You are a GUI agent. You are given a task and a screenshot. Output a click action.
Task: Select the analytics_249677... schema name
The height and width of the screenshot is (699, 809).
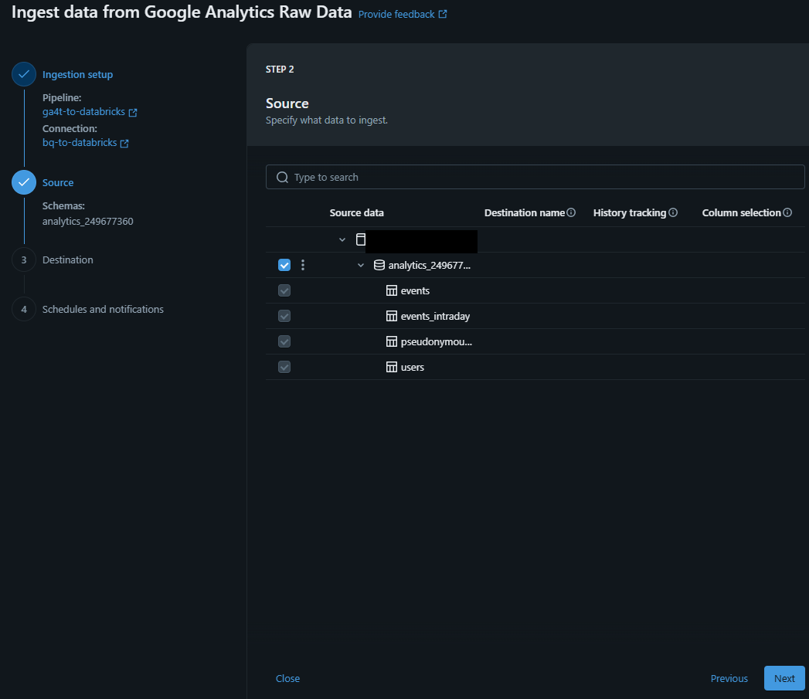click(x=430, y=266)
